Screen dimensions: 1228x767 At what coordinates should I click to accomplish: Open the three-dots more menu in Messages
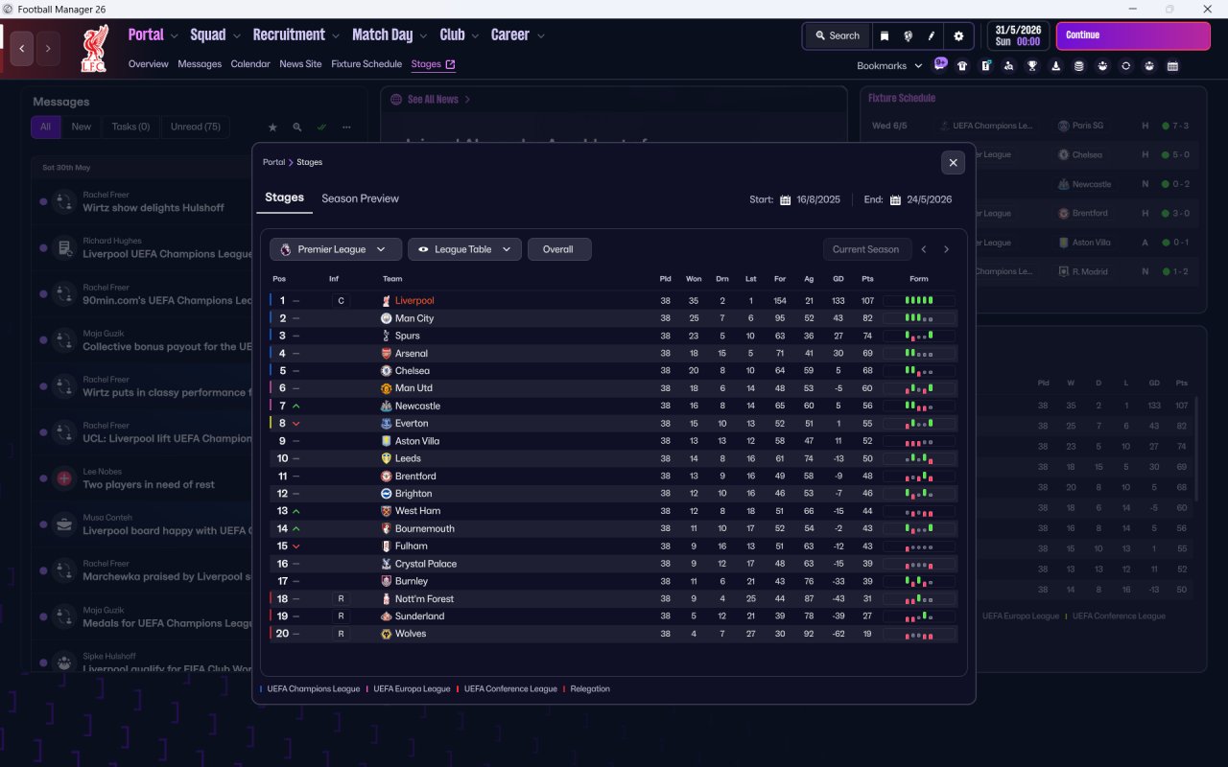(346, 127)
